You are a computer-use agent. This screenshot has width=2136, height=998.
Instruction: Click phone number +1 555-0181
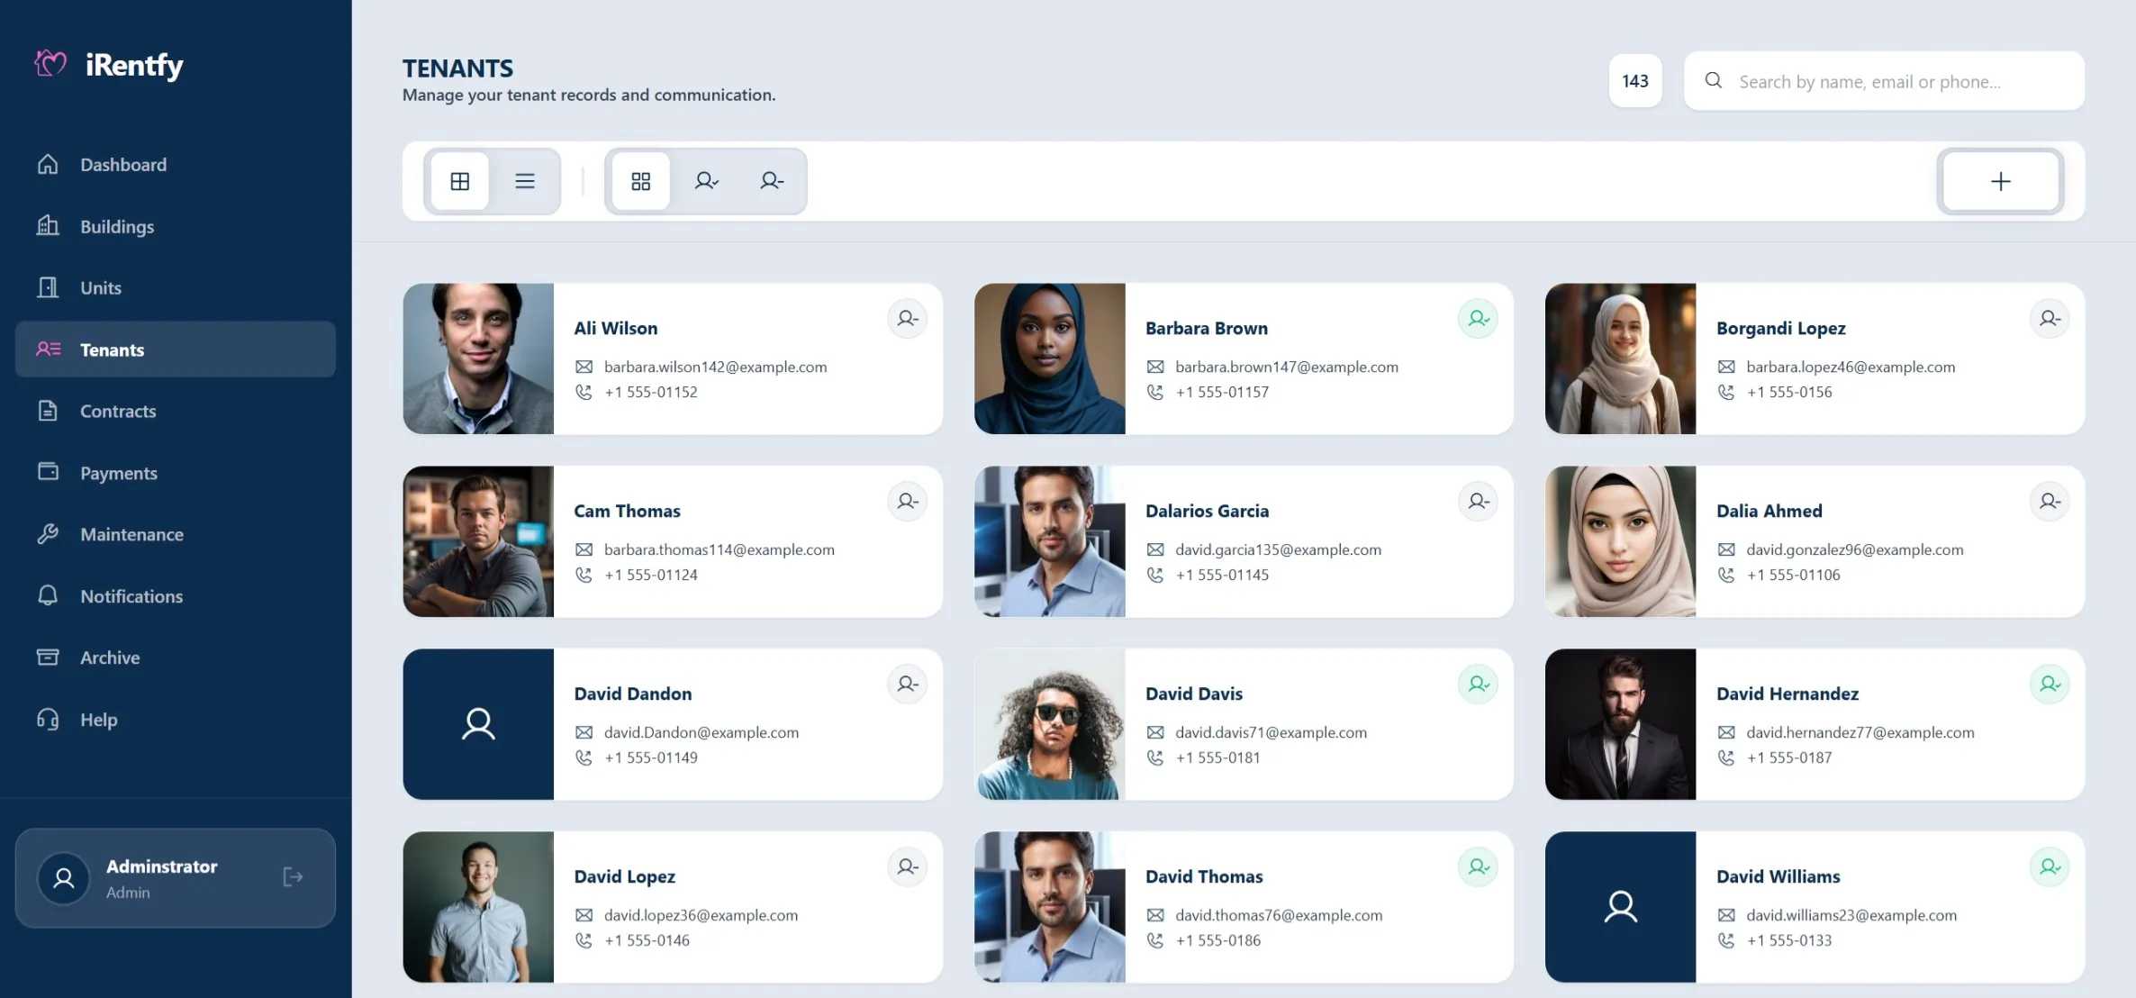pos(1217,758)
